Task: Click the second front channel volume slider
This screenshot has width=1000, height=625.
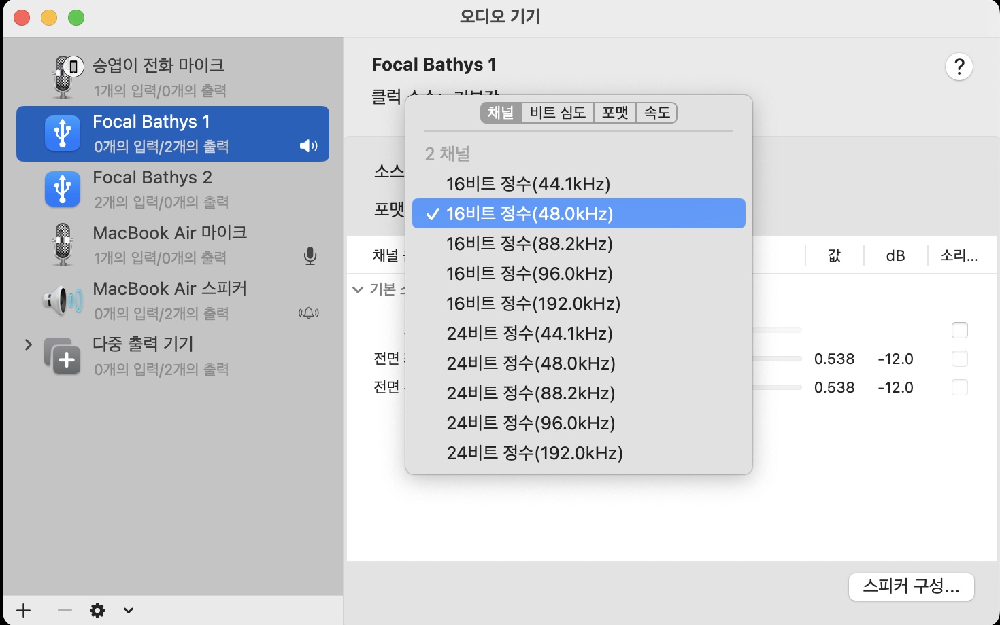Action: (x=778, y=387)
